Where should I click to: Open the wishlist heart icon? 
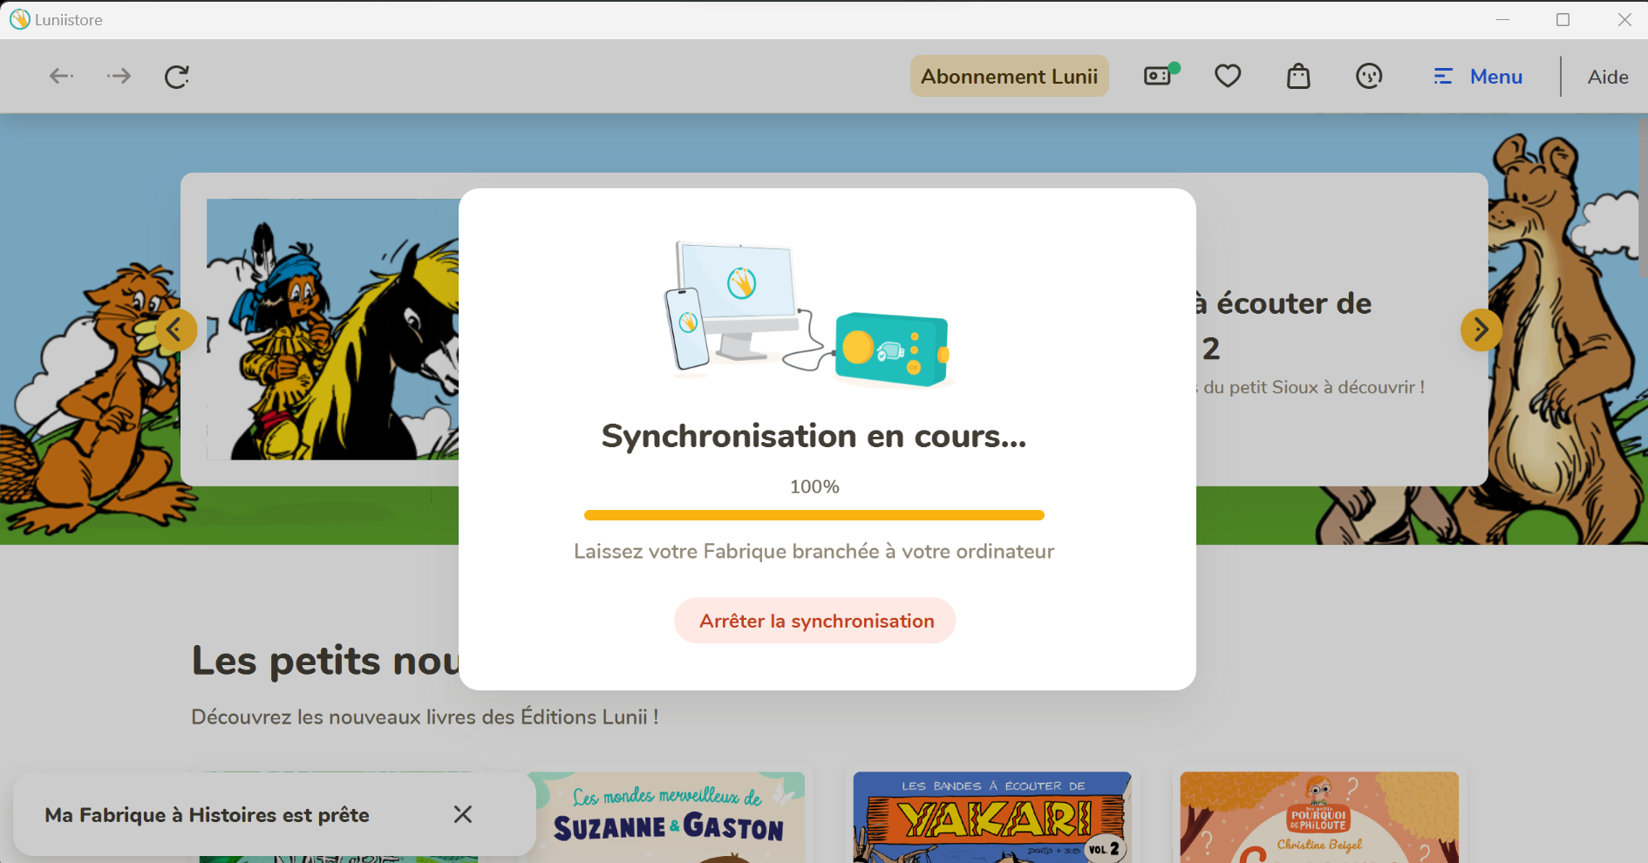(x=1228, y=77)
